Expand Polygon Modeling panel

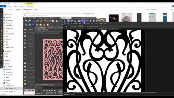coord(42,30)
